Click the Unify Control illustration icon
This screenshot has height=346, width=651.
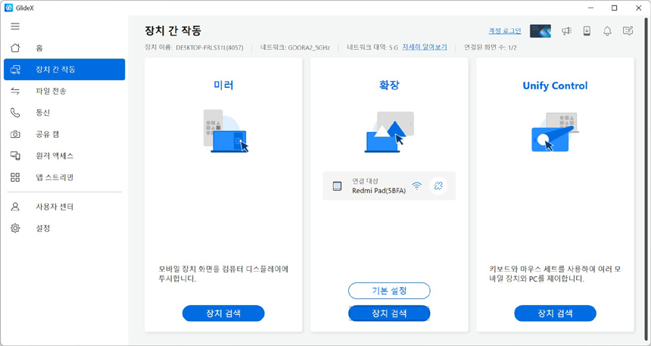[x=555, y=132]
